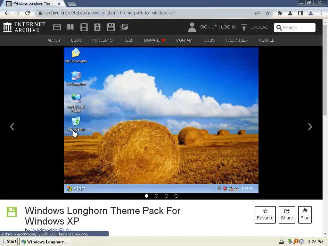This screenshot has width=328, height=246.
Task: Open the PROJECTS menu item
Action: (x=102, y=40)
